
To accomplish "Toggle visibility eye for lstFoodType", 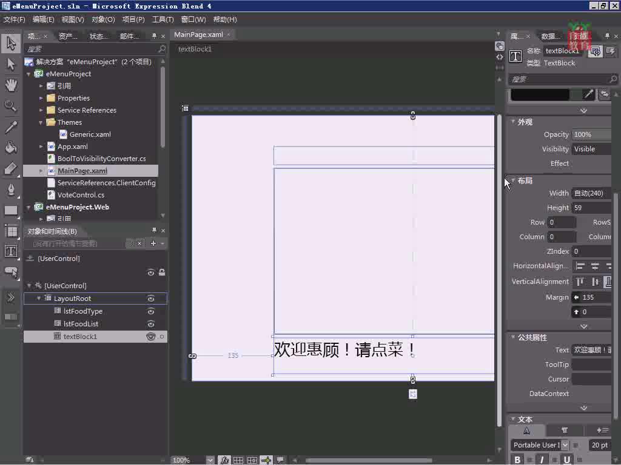I will 151,312.
